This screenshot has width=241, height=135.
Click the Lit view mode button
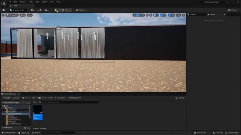pyautogui.click(x=23, y=15)
